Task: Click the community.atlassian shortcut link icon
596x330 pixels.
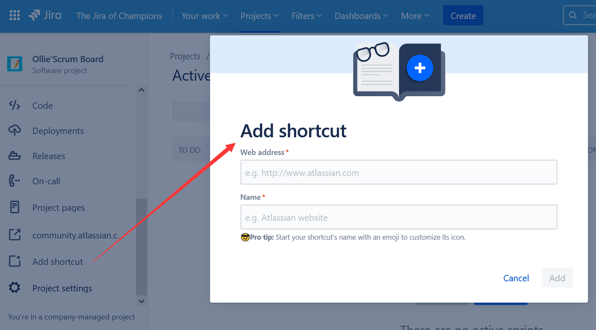Action: click(x=14, y=235)
